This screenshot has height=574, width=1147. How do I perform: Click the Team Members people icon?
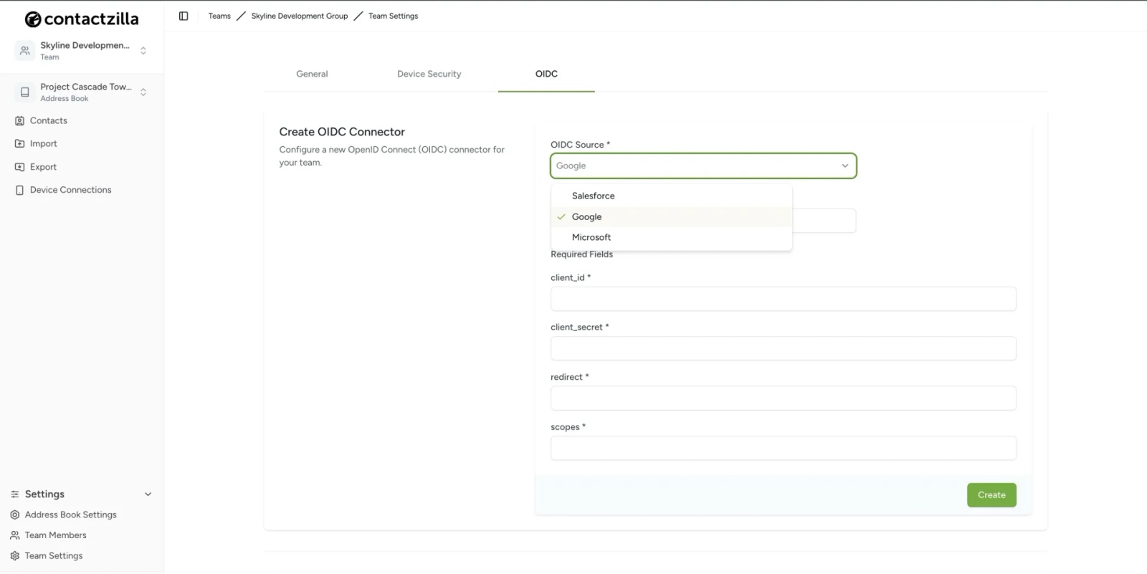tap(14, 535)
